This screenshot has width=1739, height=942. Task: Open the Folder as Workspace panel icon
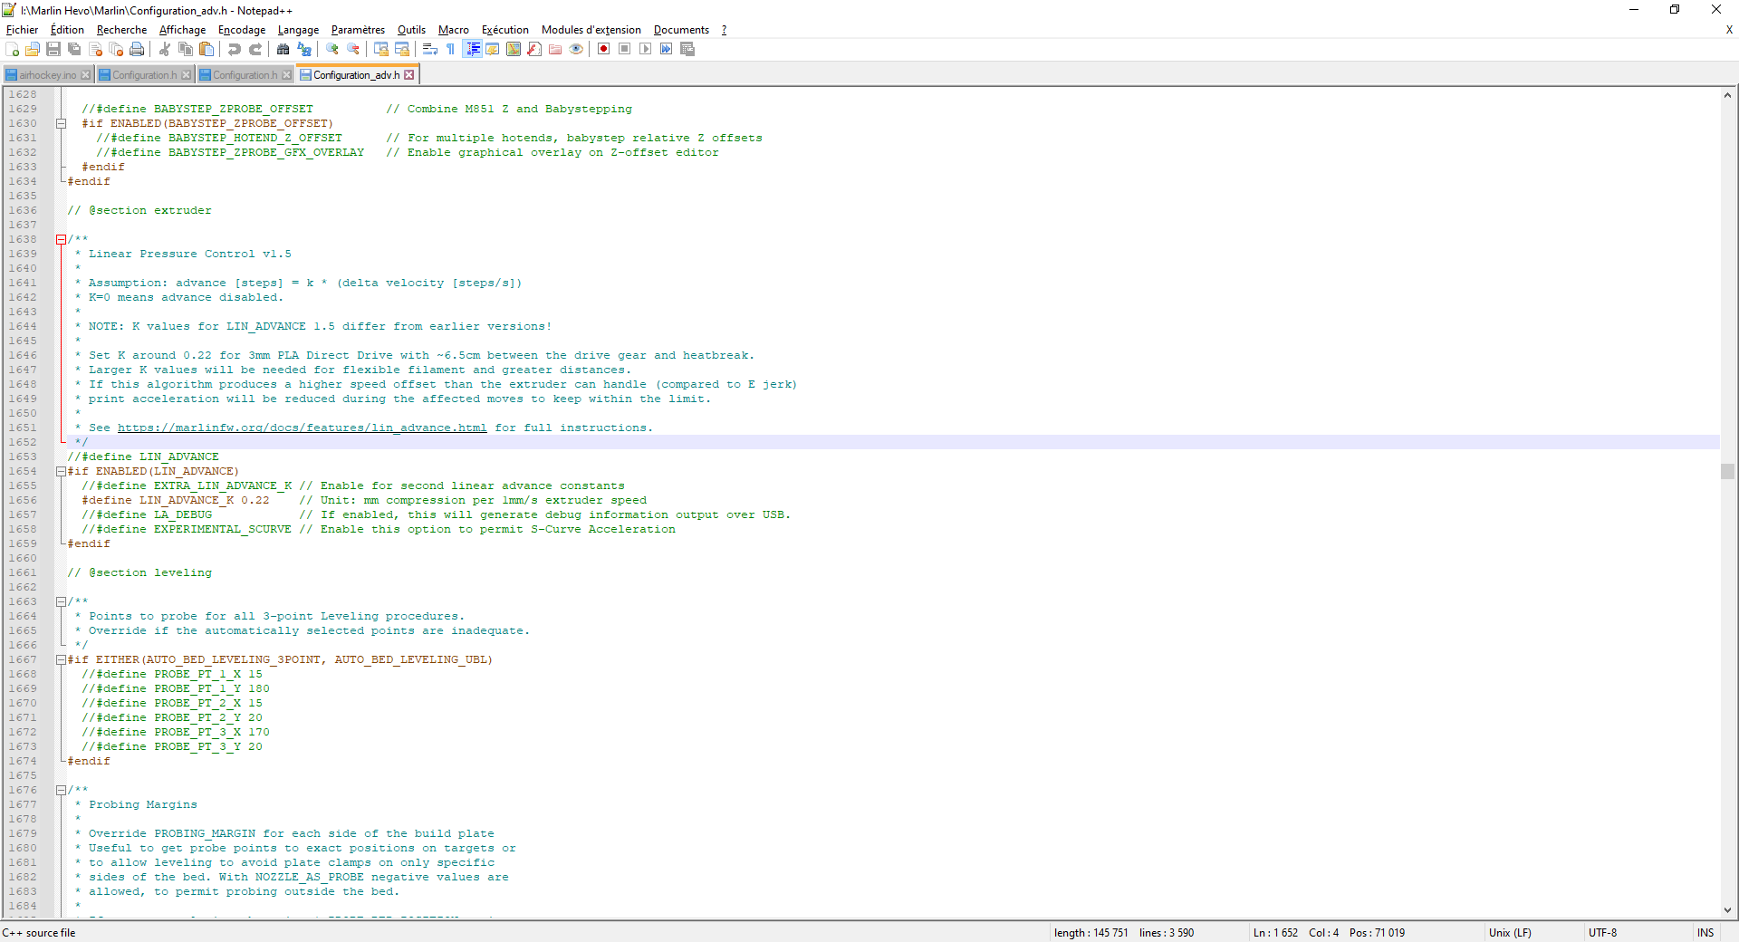[x=555, y=49]
